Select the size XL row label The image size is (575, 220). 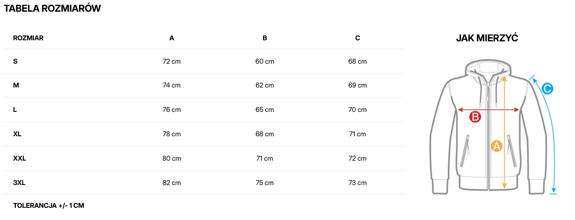18,134
